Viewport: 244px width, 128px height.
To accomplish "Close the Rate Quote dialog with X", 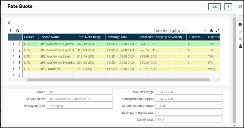I will pyautogui.click(x=240, y=7).
